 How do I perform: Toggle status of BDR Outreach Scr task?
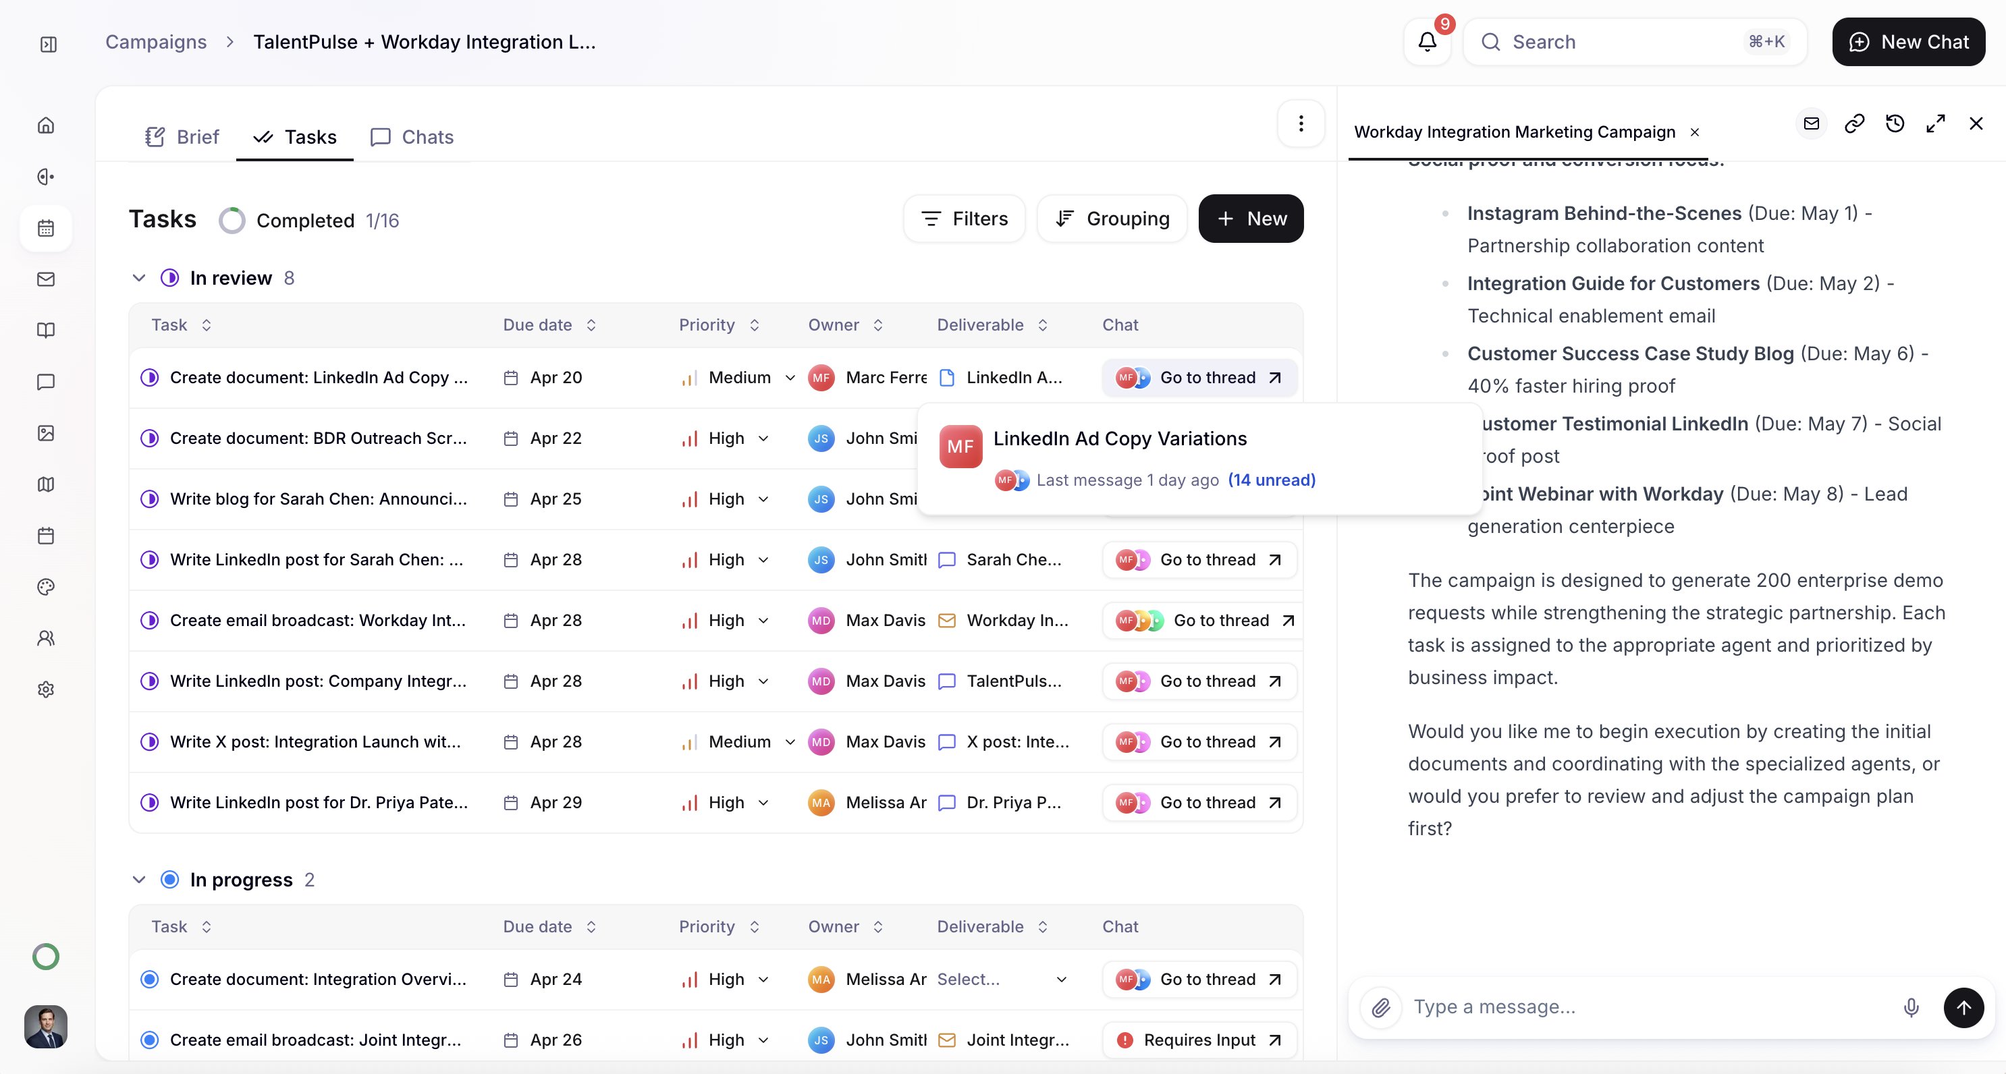(150, 438)
